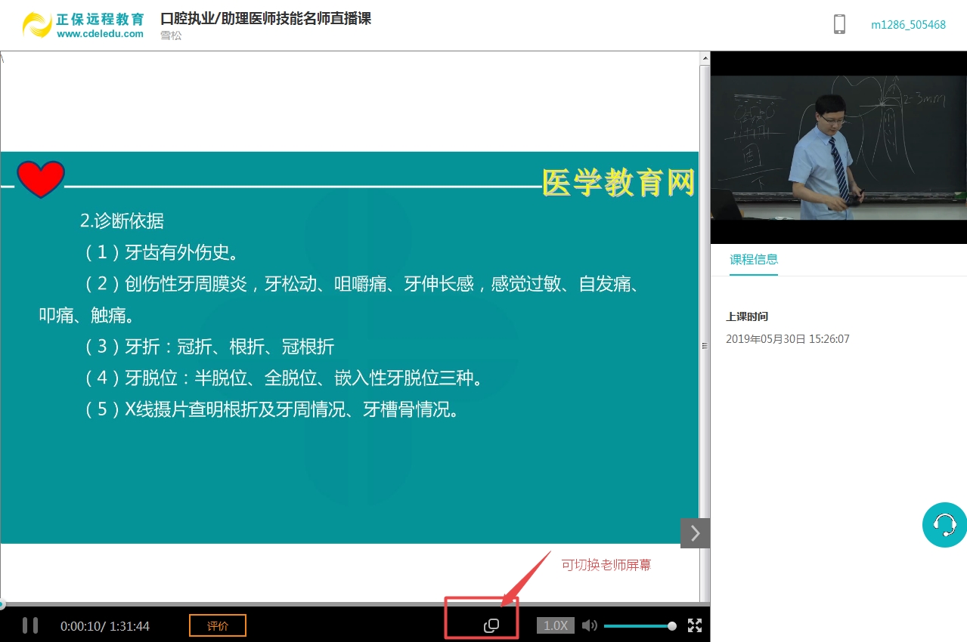The width and height of the screenshot is (967, 642).
Task: Click the teacher camera video thumbnail
Action: 838,147
